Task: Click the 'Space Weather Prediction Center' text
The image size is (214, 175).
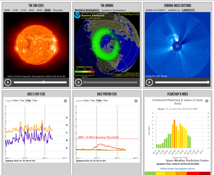Action: (187, 160)
